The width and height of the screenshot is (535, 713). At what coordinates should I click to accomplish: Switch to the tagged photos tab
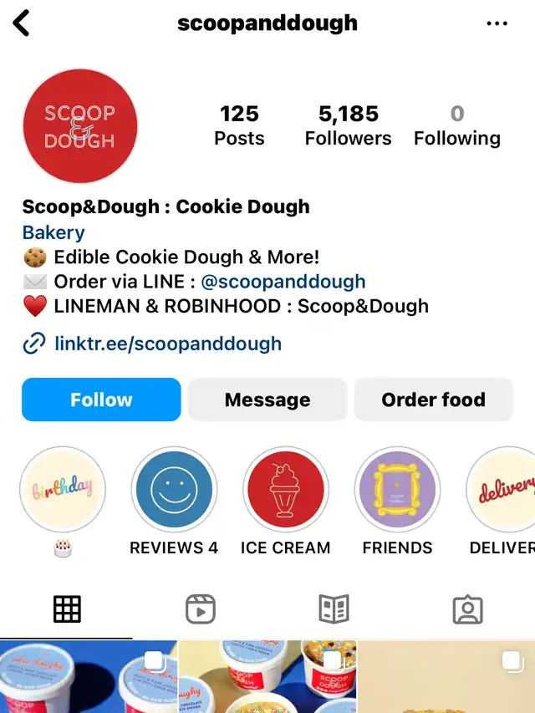click(x=467, y=609)
